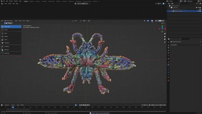The image size is (202, 114).
Task: Switch to solid viewport shading
Action: pyautogui.click(x=160, y=21)
